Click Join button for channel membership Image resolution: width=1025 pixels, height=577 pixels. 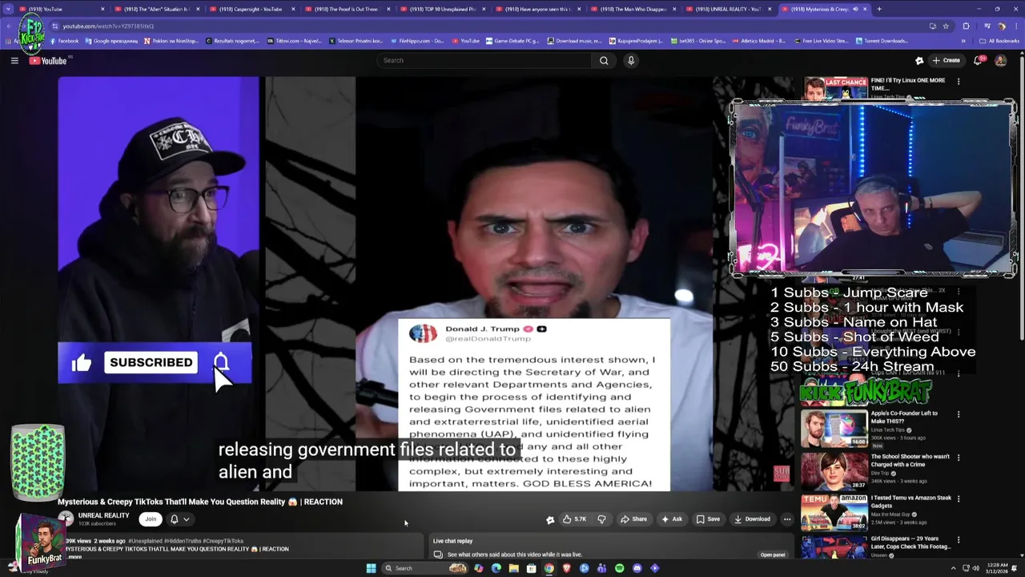tap(151, 519)
